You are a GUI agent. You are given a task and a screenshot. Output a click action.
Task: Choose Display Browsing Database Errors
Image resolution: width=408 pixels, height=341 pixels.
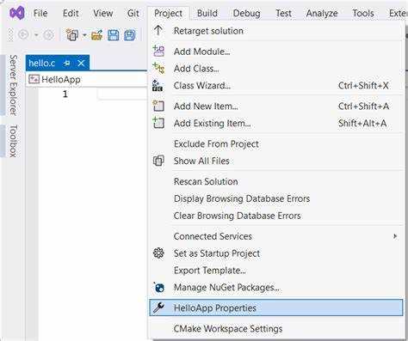(276, 198)
